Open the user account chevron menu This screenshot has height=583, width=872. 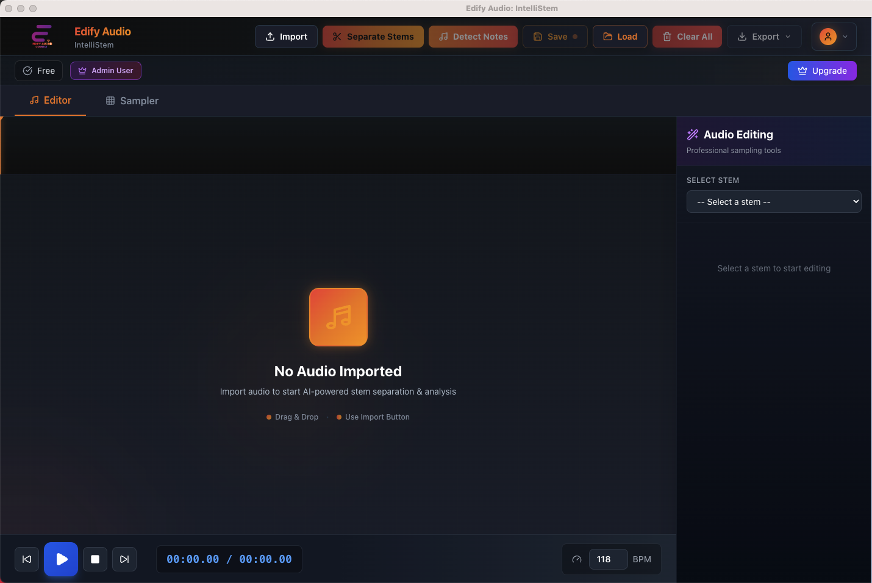click(x=845, y=37)
